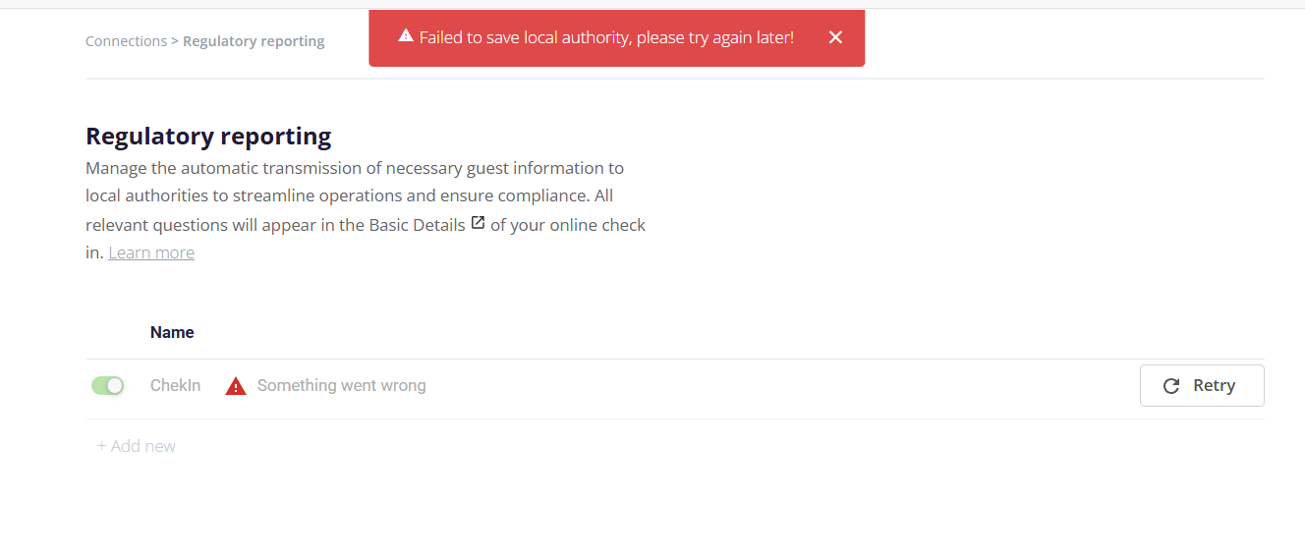This screenshot has height=558, width=1305.
Task: Click the circular refresh icon in Retry
Action: [x=1170, y=386]
